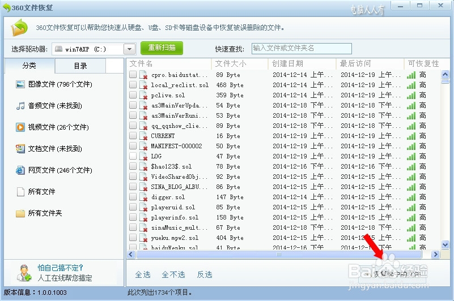This screenshot has width=454, height=301.
Task: Open the drive selection dropdown arrow
Action: tap(129, 49)
